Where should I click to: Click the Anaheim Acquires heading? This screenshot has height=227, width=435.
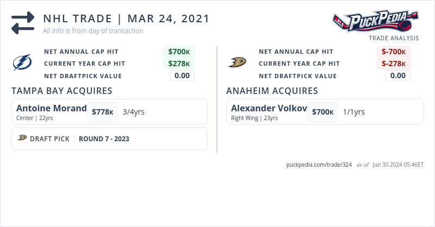[x=272, y=91]
